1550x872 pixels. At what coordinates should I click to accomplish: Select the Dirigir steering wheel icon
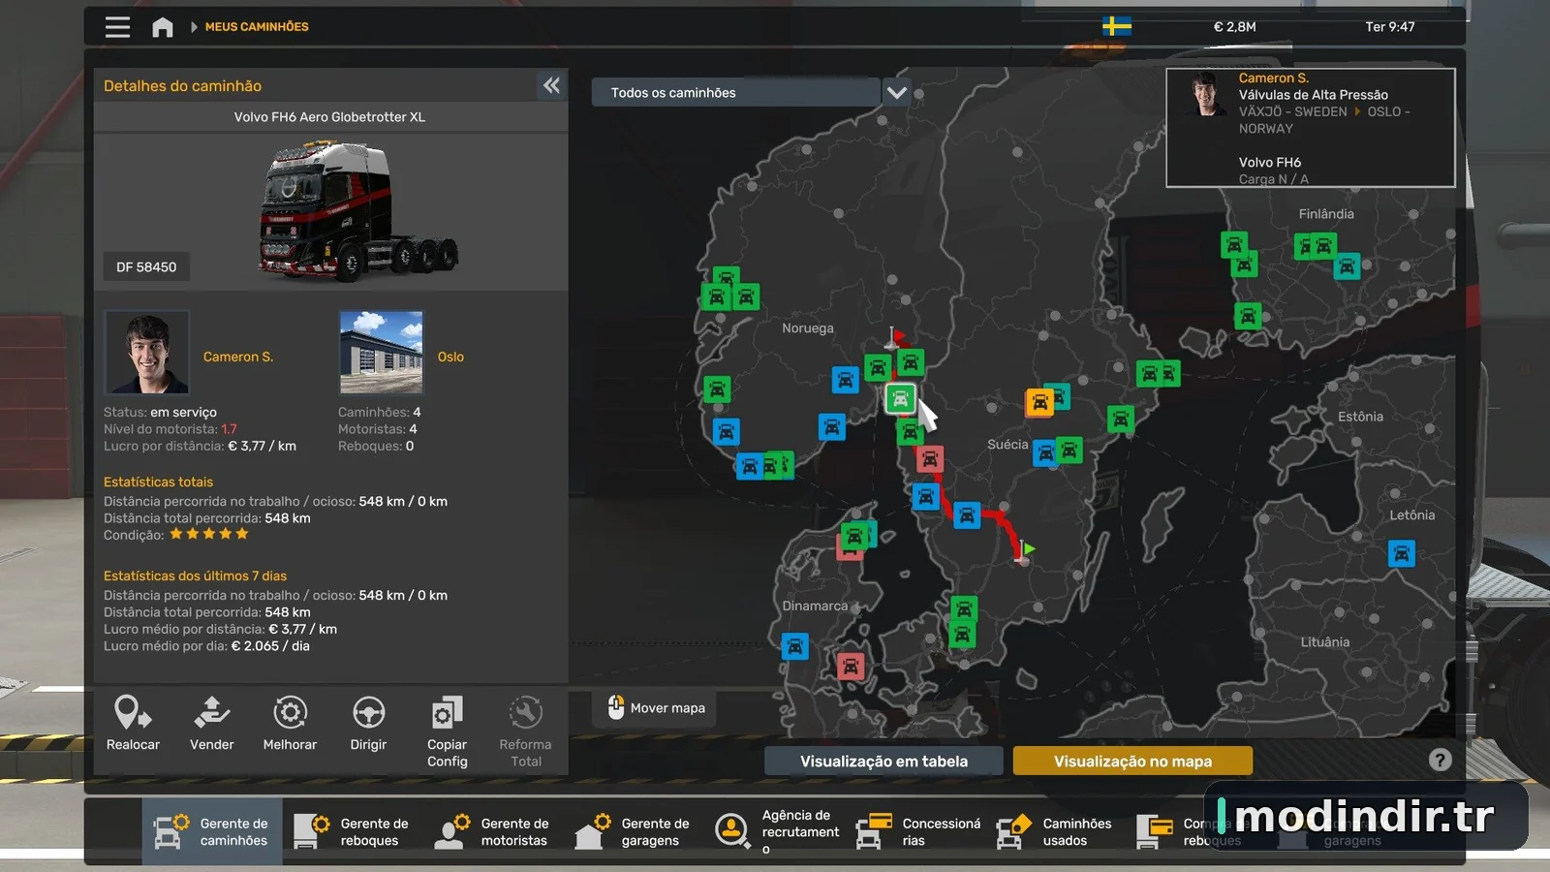pyautogui.click(x=368, y=712)
